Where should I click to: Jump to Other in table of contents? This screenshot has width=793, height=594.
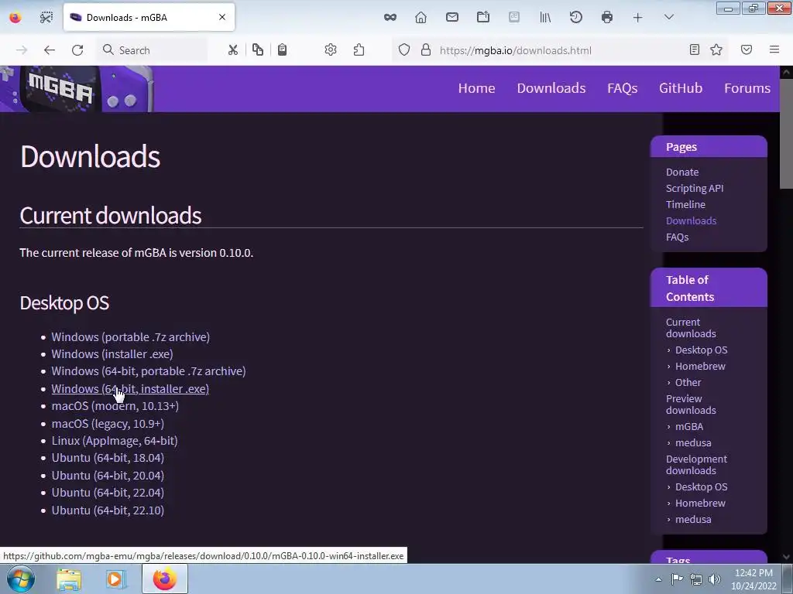(688, 382)
